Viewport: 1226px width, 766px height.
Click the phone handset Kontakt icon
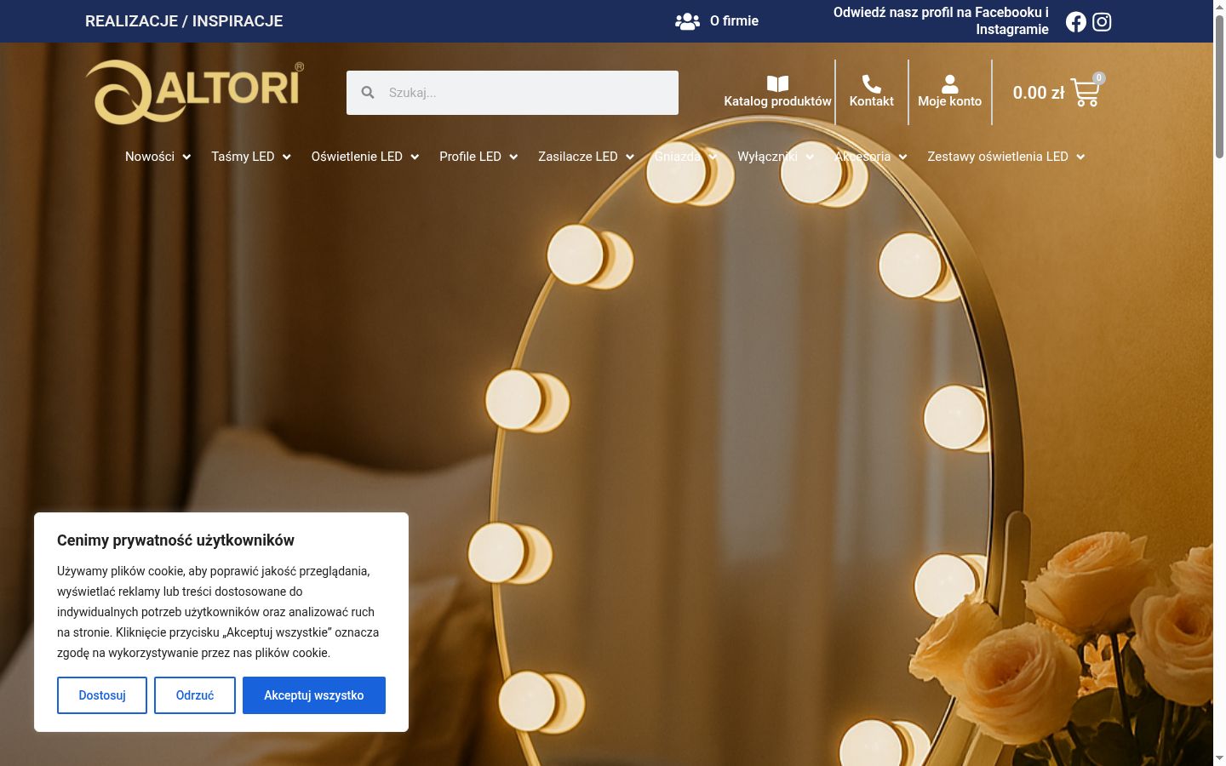[x=871, y=83]
